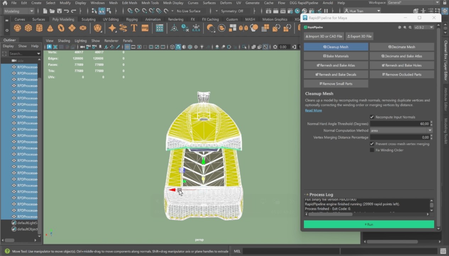Open the Shading viewport menu
This screenshot has width=449, height=256.
pos(64,41)
